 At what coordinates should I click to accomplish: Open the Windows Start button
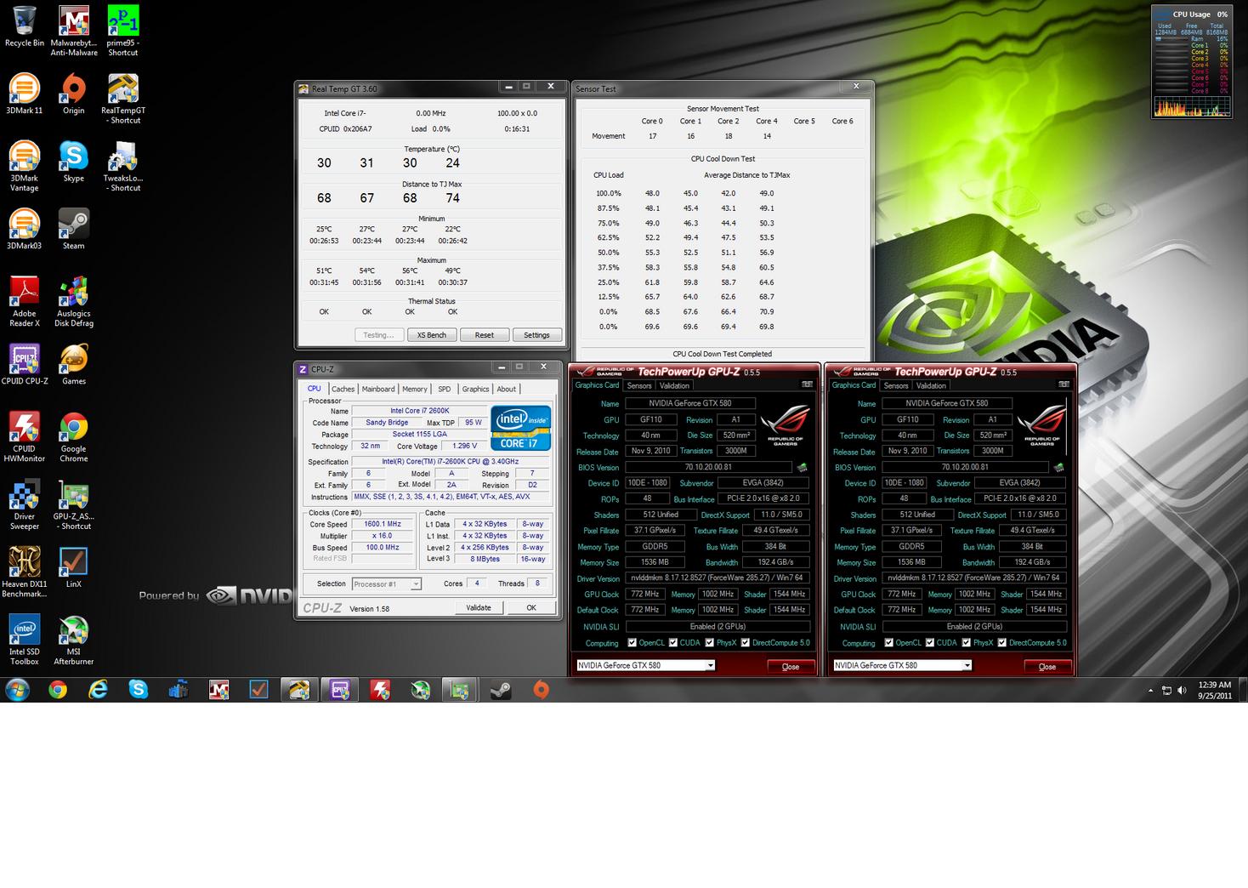(x=17, y=690)
